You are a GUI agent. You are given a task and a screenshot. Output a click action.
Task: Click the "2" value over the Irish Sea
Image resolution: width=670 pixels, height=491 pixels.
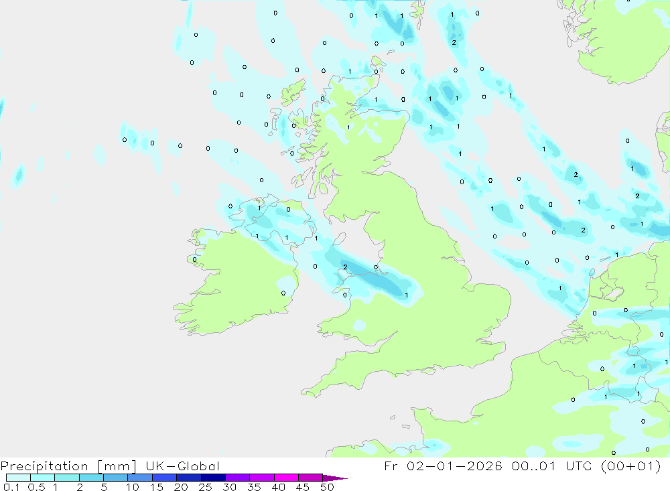[x=345, y=267]
